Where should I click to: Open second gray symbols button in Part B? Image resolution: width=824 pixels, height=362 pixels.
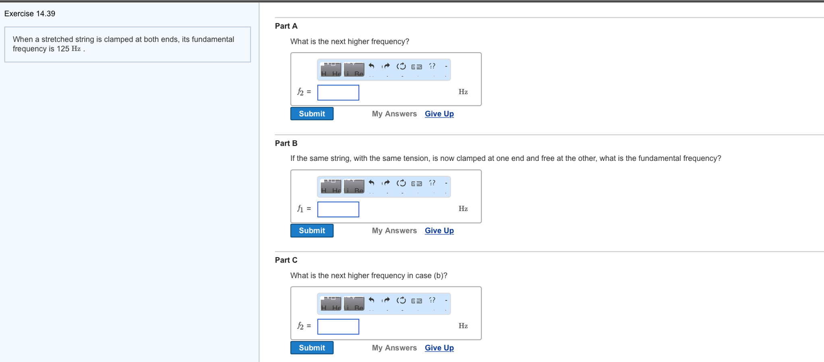(354, 187)
